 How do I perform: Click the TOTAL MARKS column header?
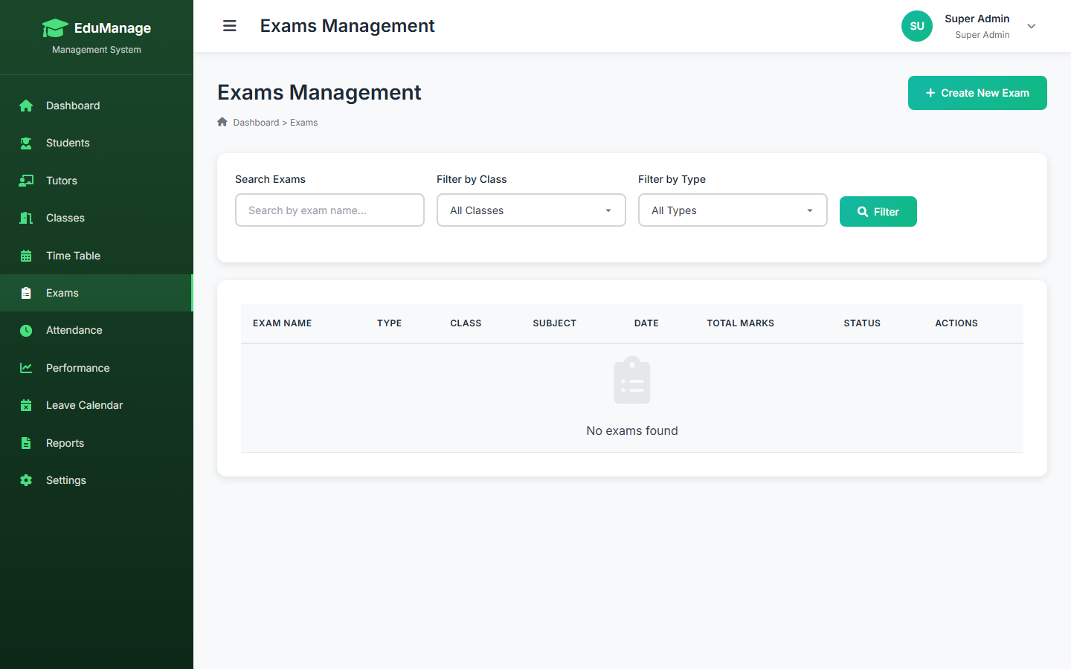click(x=741, y=323)
